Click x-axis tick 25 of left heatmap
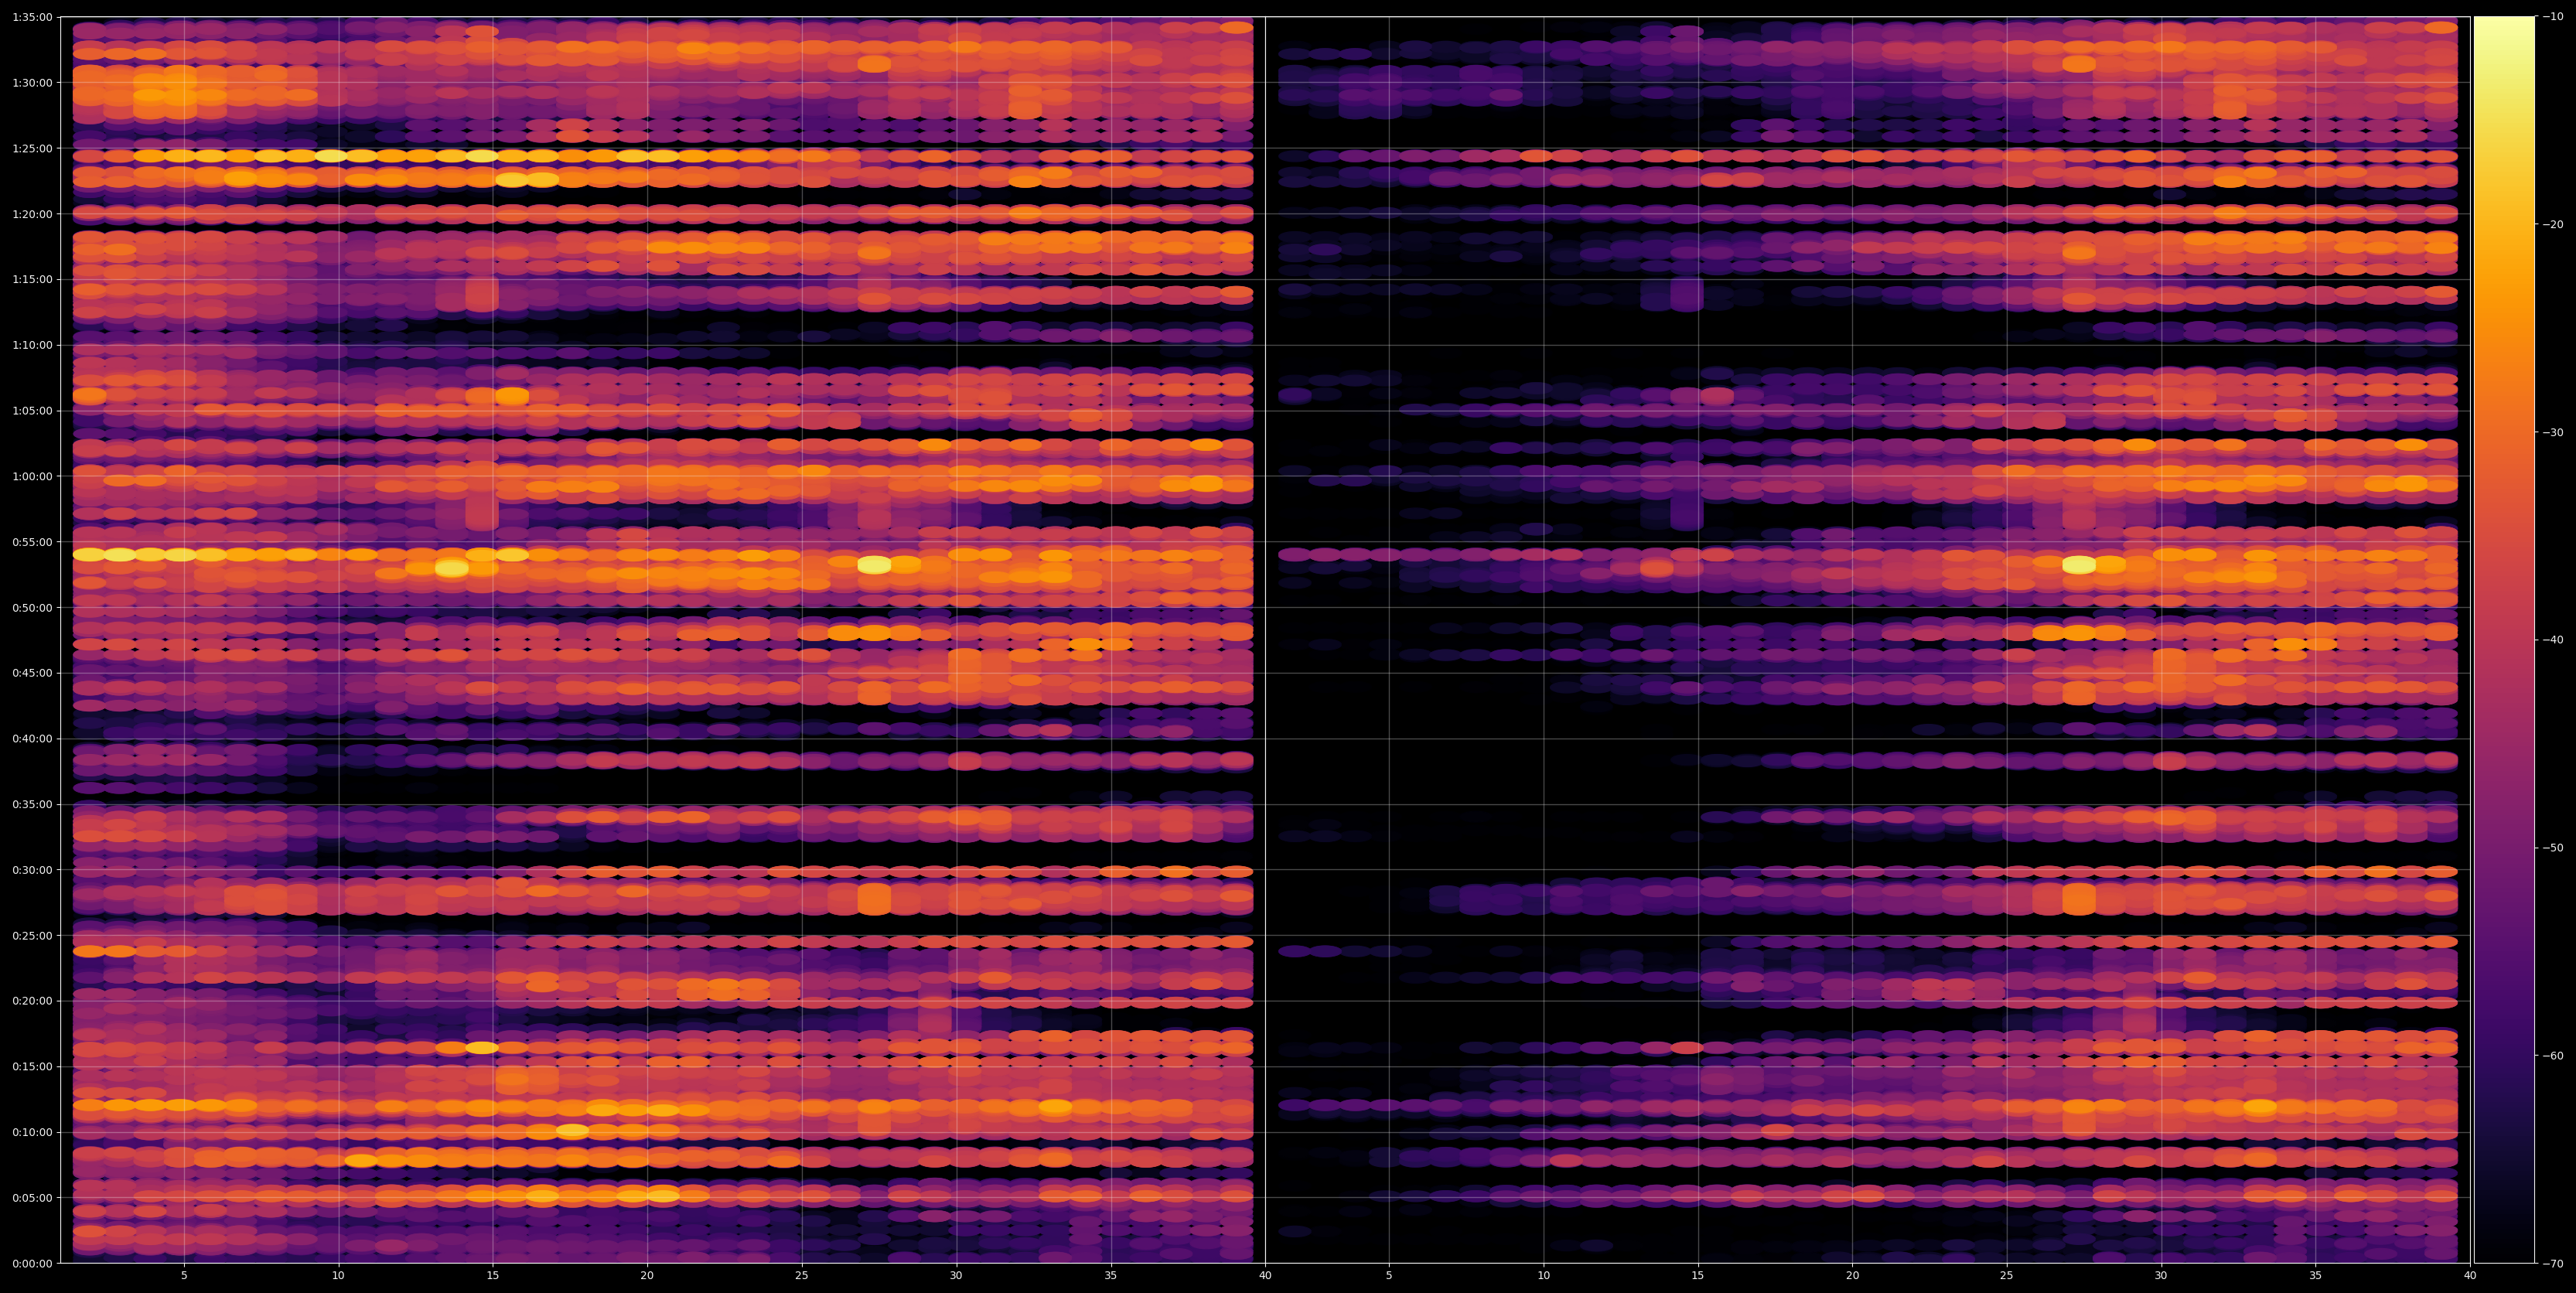 (802, 1275)
